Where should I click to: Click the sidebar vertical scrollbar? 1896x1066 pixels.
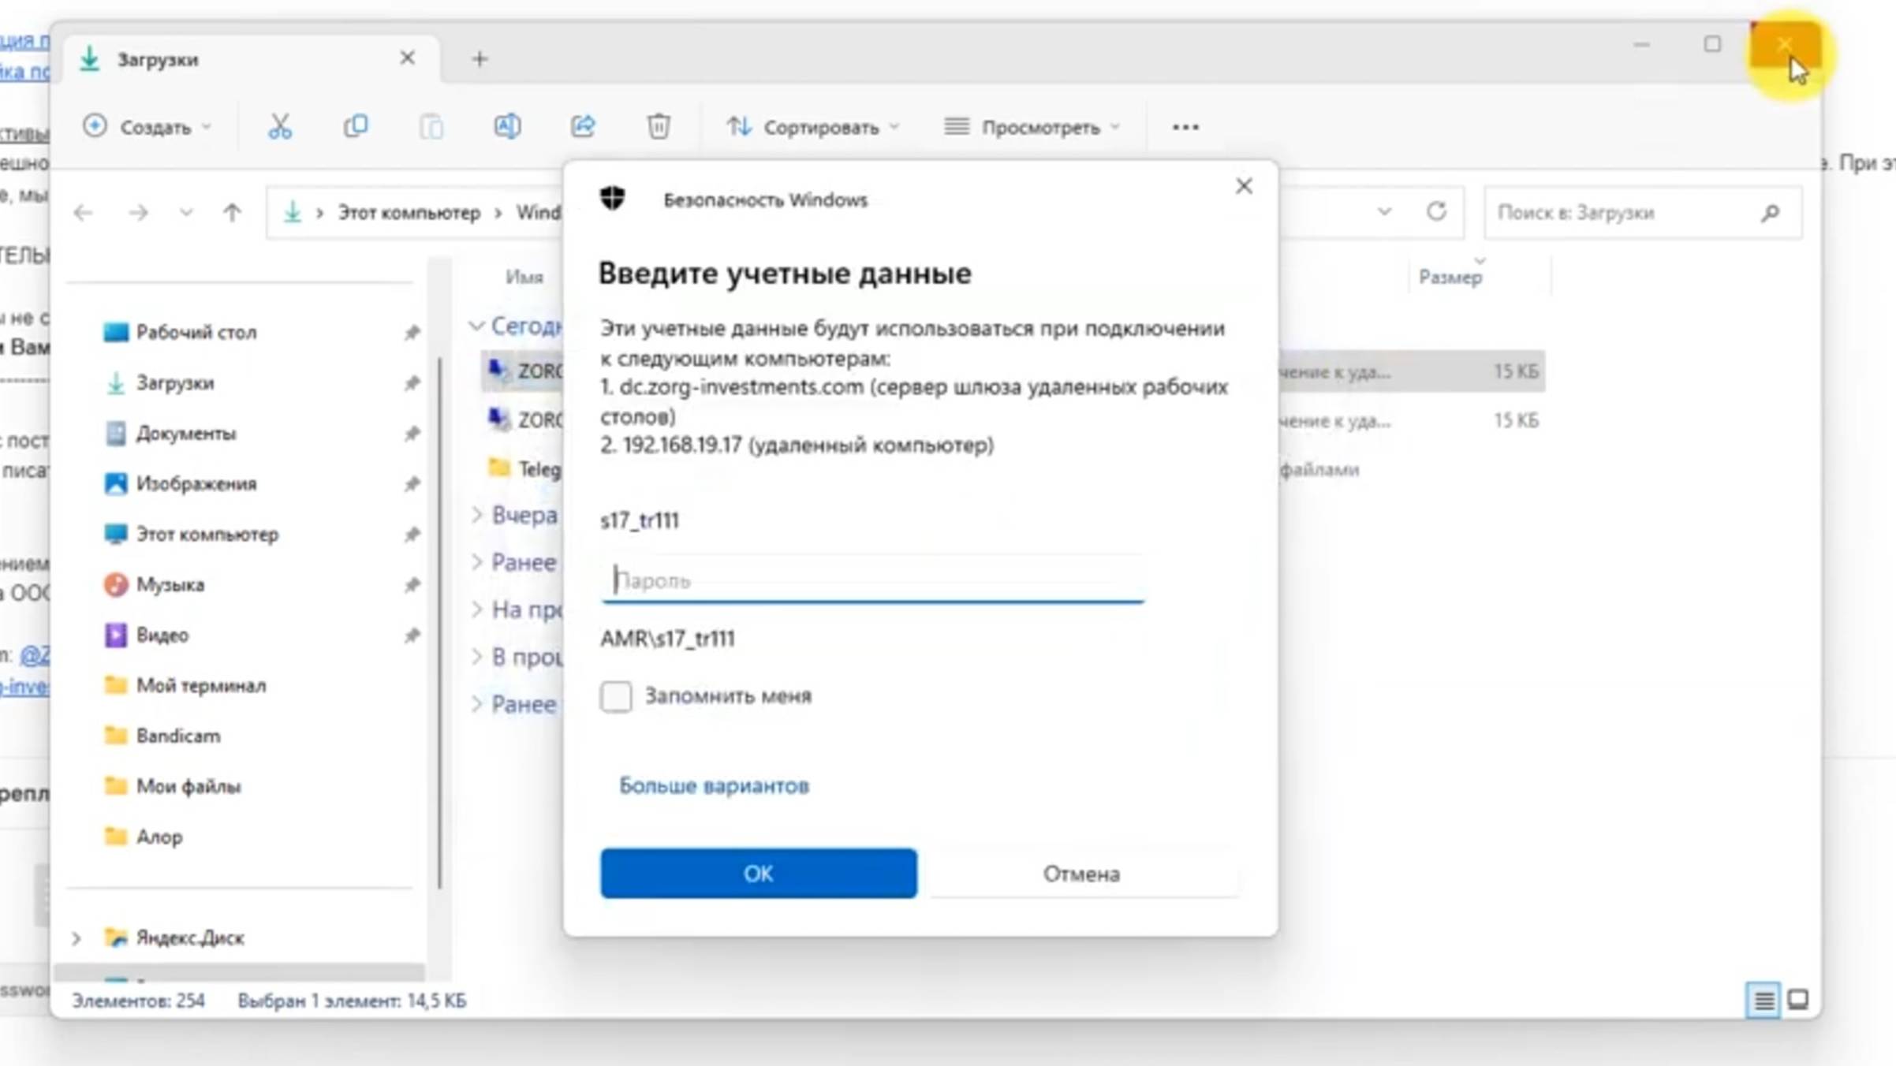tap(439, 623)
